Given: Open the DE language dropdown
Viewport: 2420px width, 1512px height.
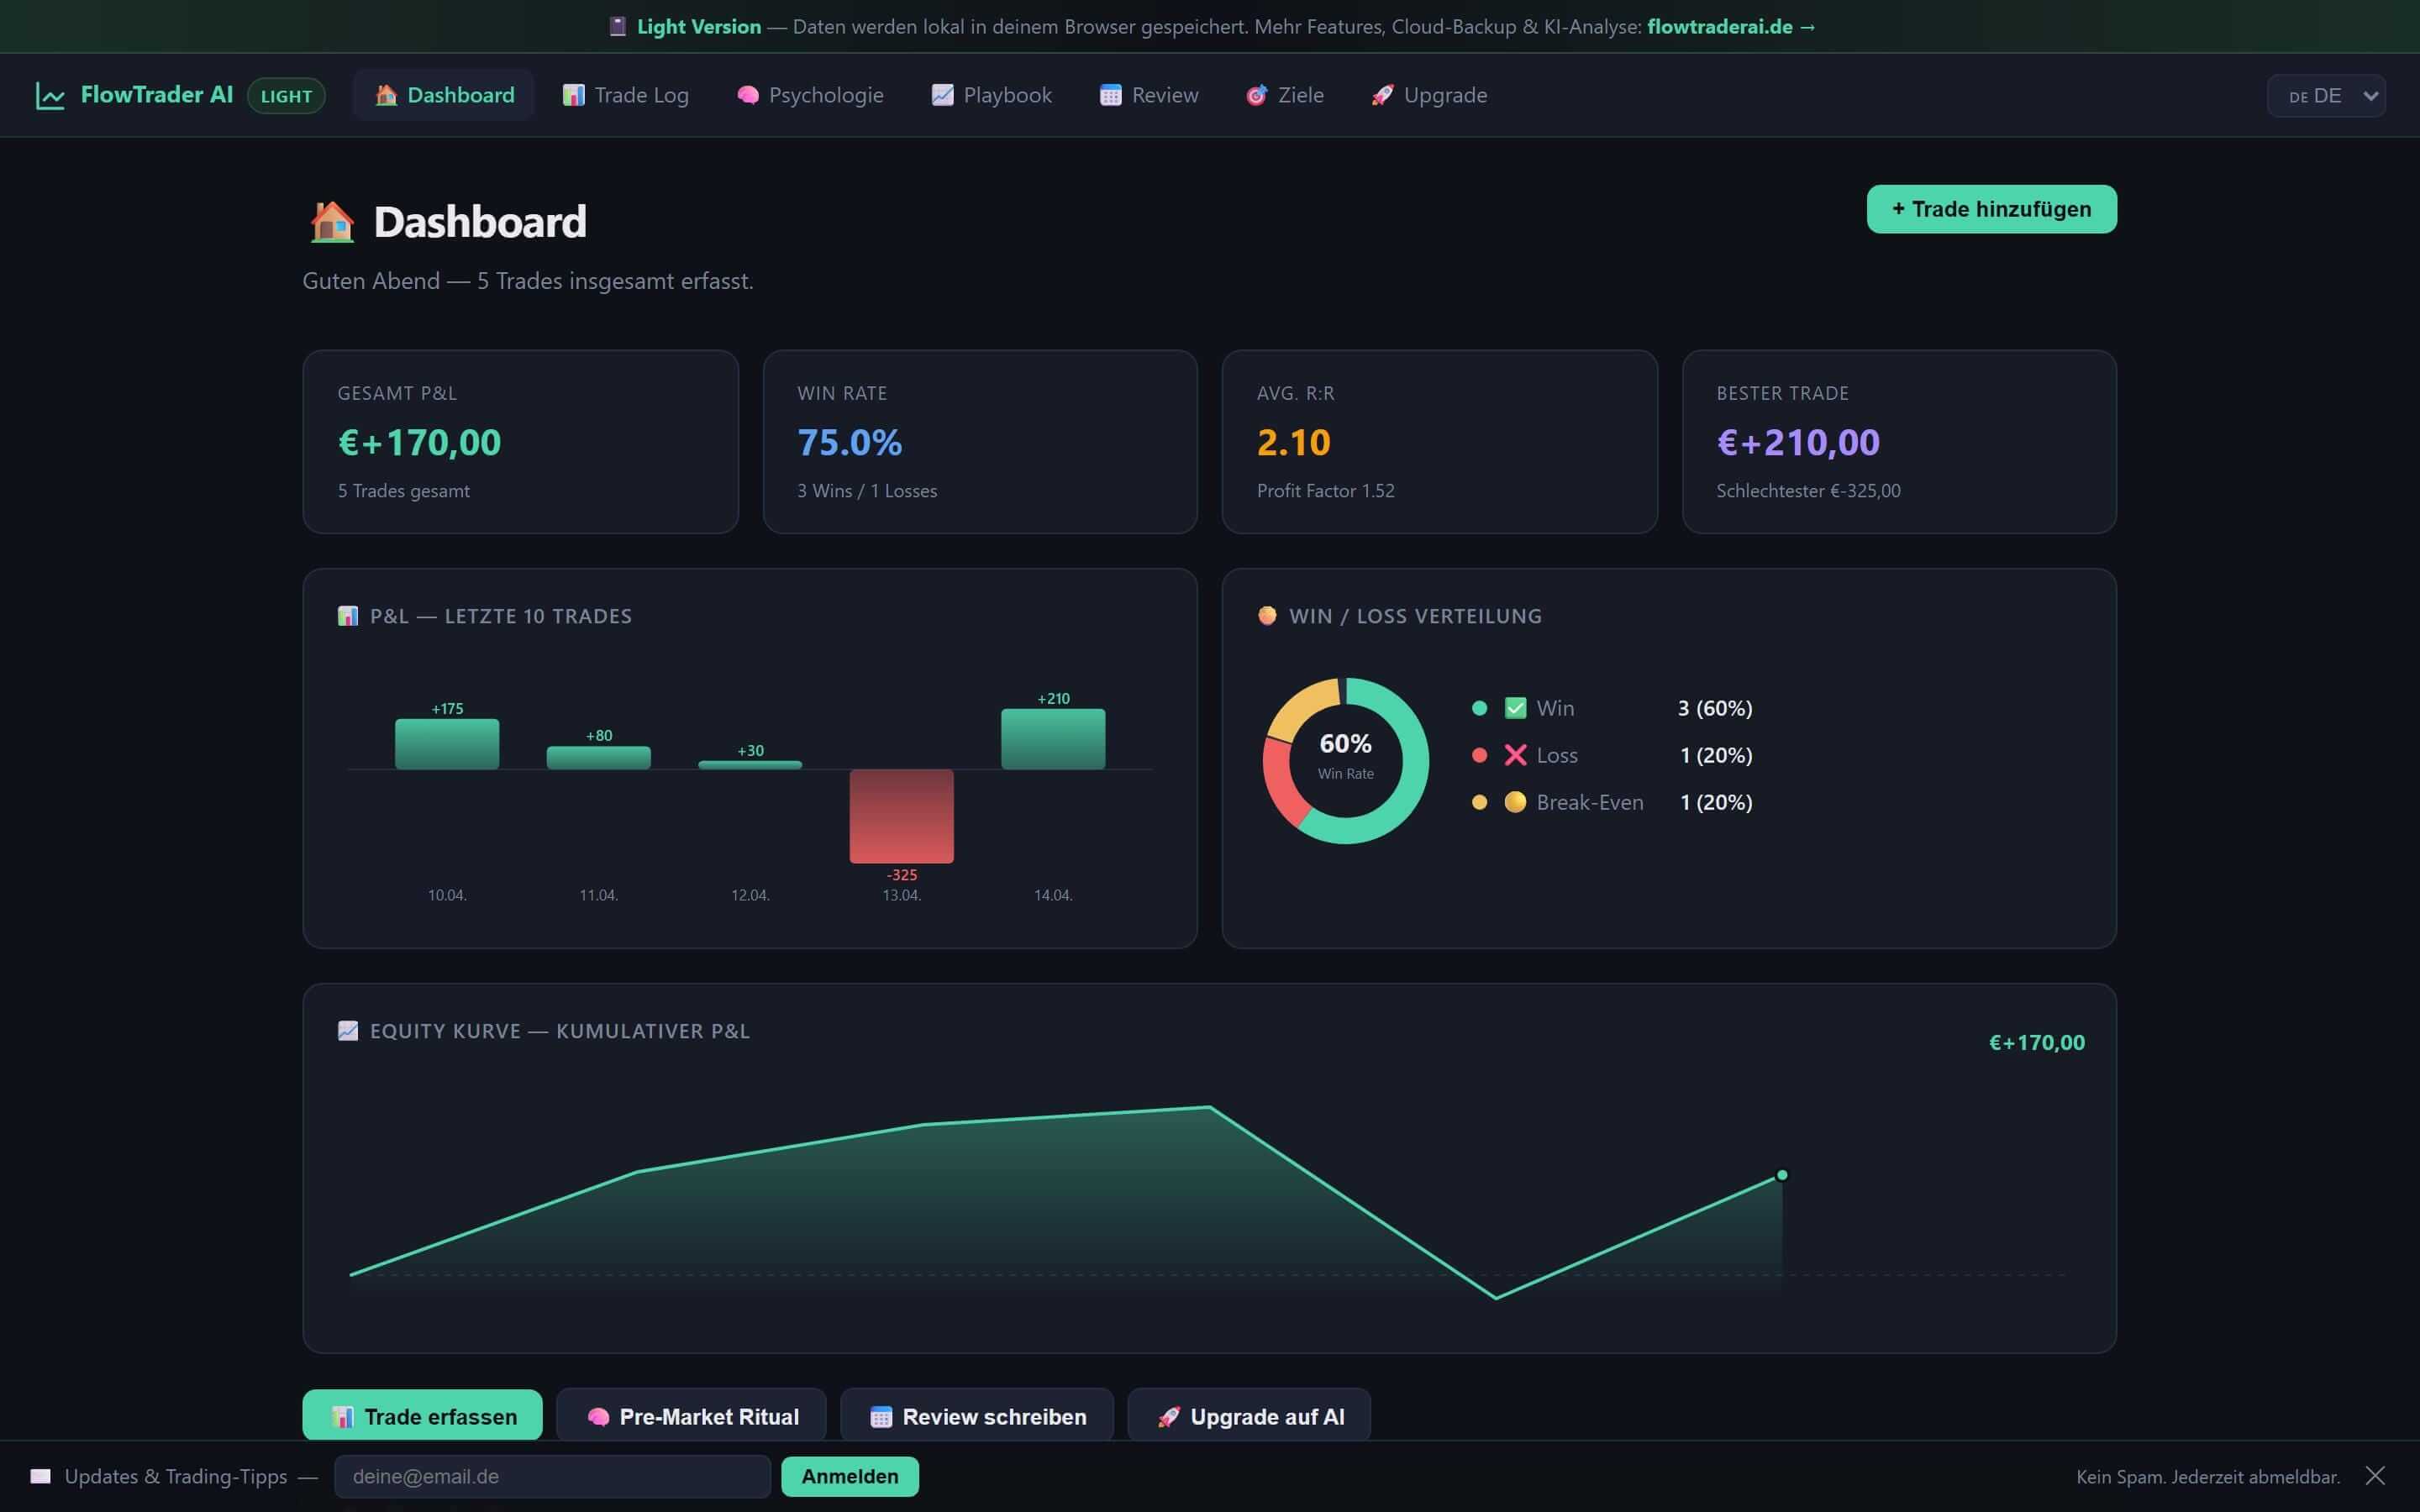Looking at the screenshot, I should coord(2326,96).
